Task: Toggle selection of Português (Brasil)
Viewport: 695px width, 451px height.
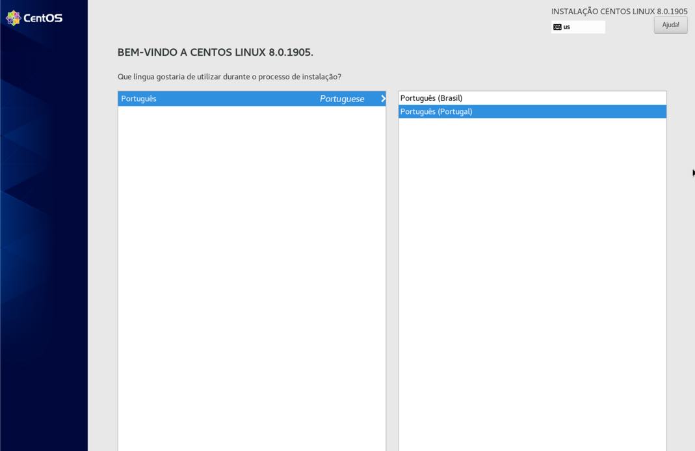Action: [532, 97]
